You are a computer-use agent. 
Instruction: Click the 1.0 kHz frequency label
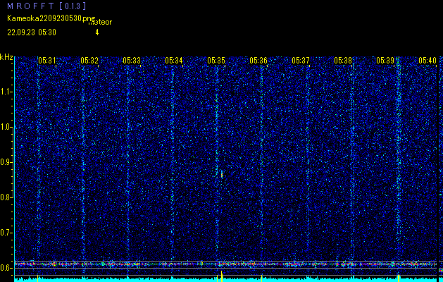[x=6, y=128]
